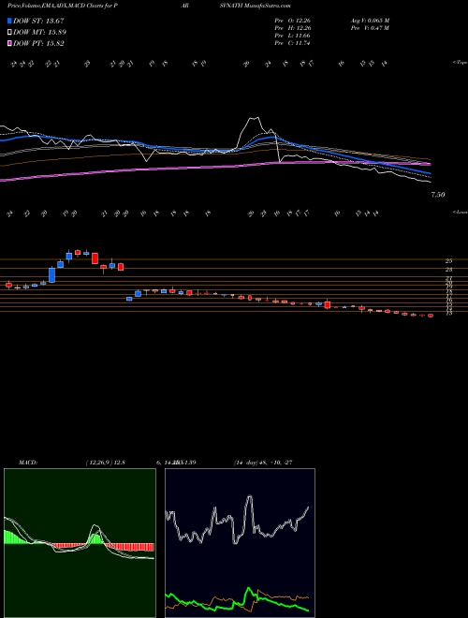Select the 'DOW MT: 15.89' legend text
The image size is (468, 618).
39,33
